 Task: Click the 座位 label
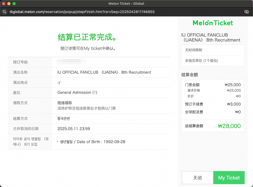17,93
